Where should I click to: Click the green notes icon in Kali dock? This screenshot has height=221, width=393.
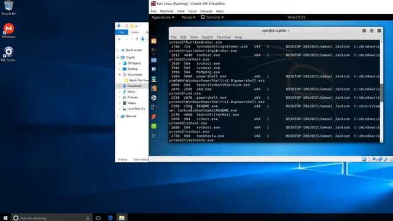pos(154,126)
